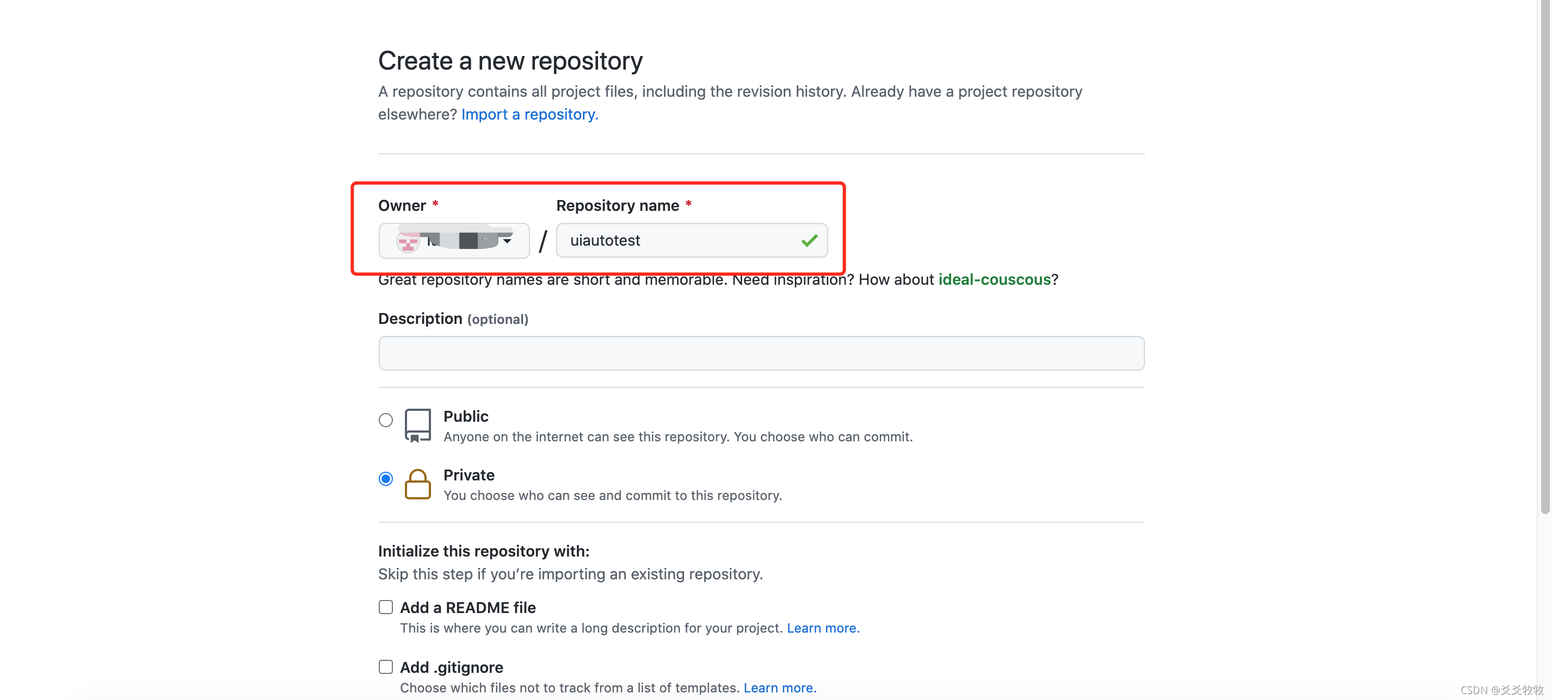1552x700 pixels.
Task: Check Add a README file
Action: (386, 607)
